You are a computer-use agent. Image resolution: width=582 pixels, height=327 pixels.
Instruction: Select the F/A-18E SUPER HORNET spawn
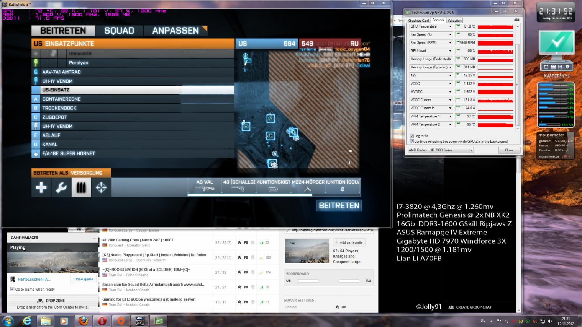pyautogui.click(x=133, y=153)
